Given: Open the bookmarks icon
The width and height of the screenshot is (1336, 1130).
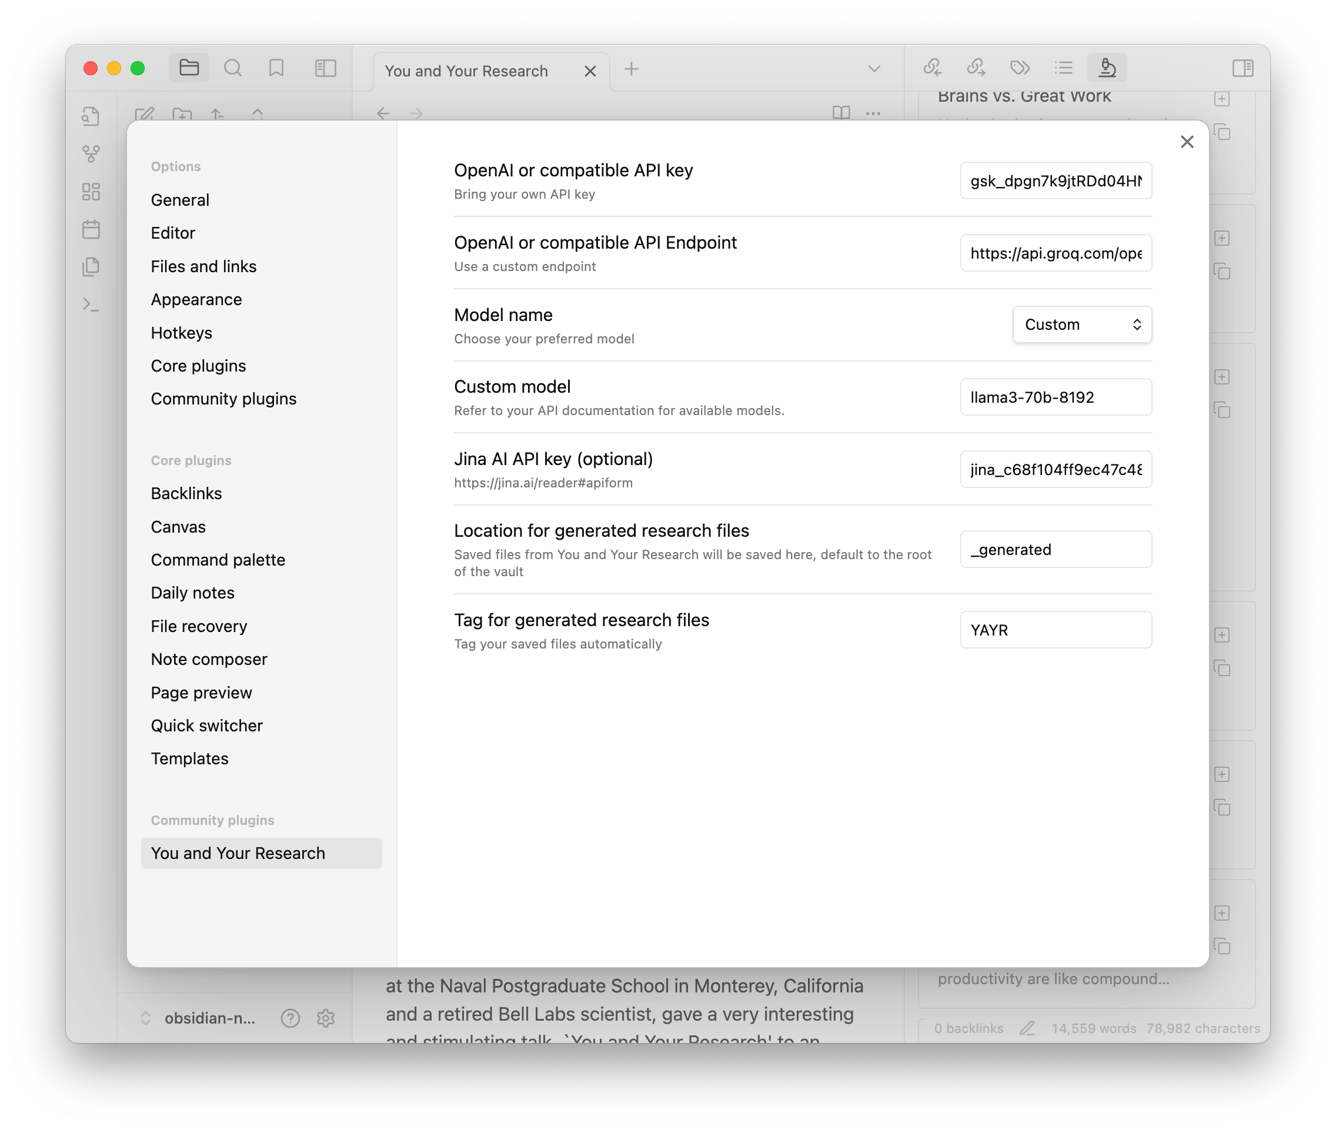Looking at the screenshot, I should (x=276, y=68).
